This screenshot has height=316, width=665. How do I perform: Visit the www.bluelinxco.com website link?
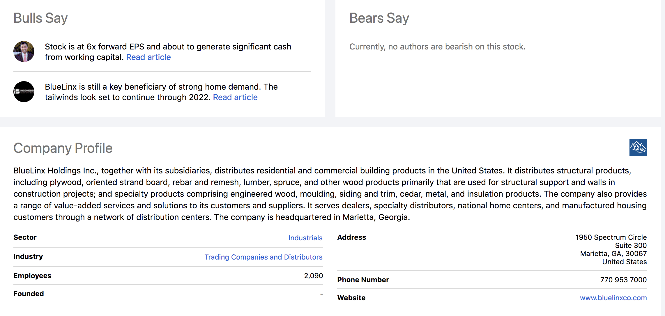coord(613,298)
